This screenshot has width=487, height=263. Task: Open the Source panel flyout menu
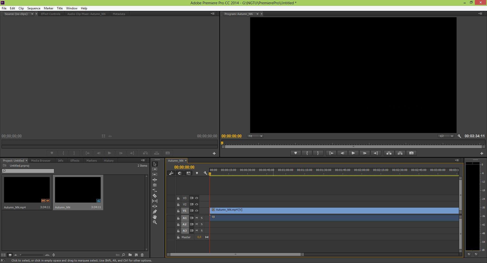213,14
